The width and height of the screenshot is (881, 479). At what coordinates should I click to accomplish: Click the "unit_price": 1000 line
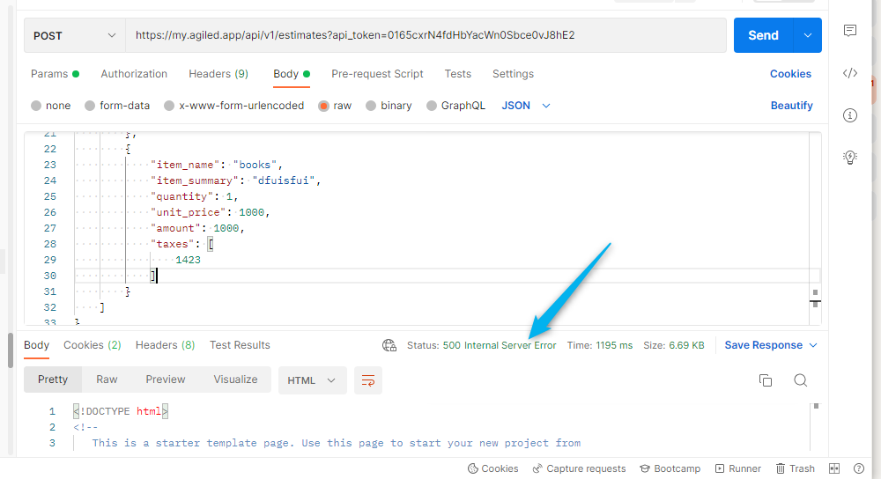211,212
